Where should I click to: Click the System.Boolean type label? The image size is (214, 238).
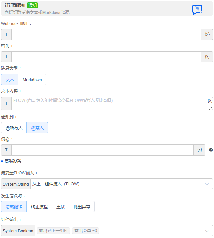click(18, 231)
